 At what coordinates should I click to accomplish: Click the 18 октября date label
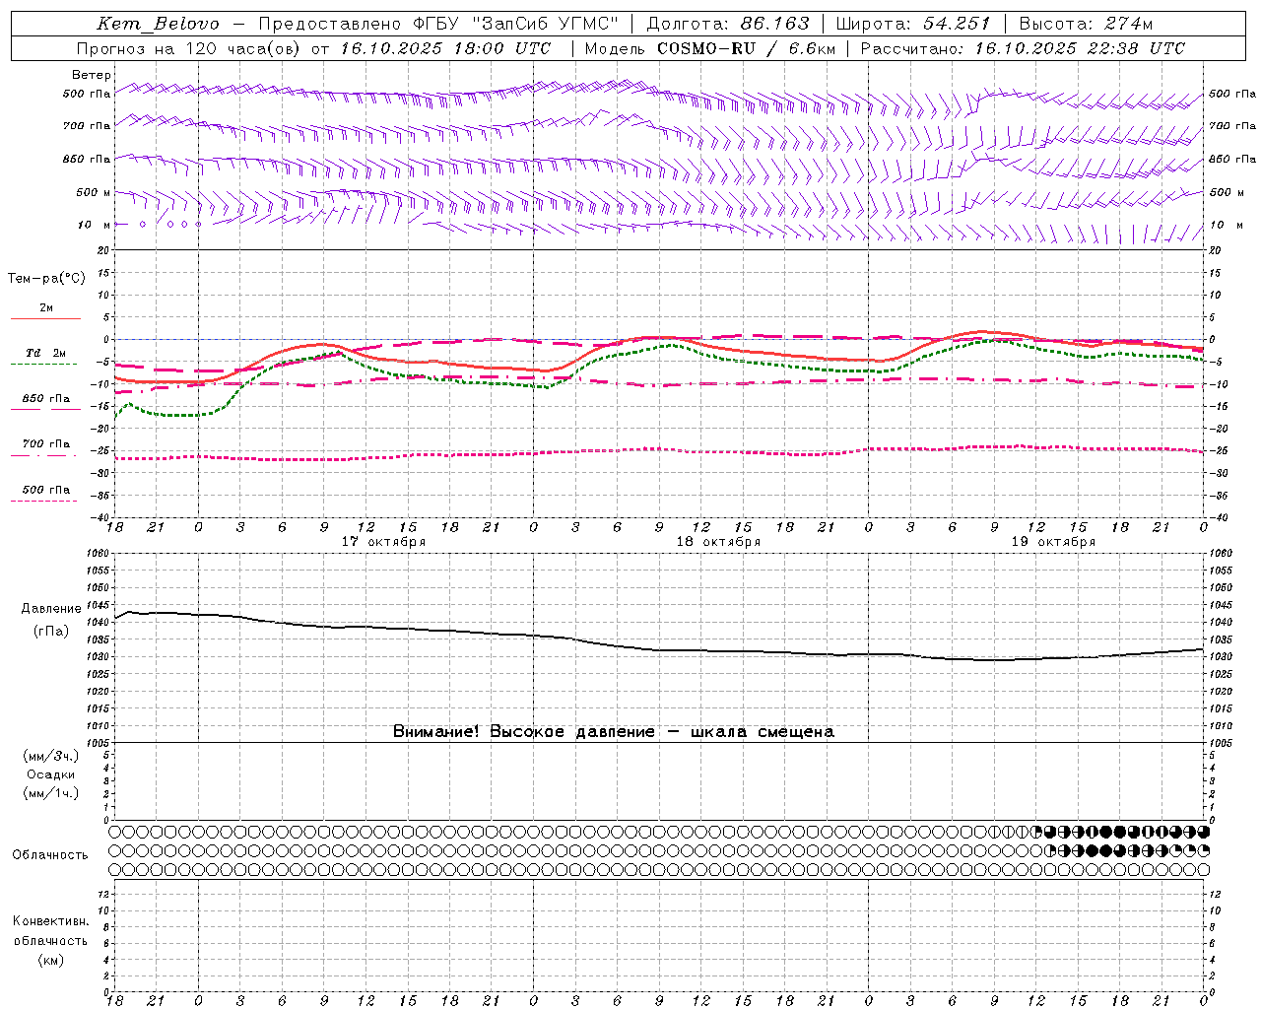click(718, 542)
